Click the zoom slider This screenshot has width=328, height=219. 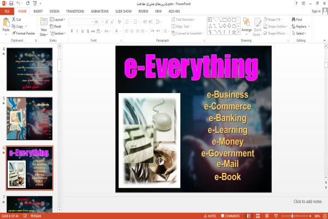[297, 216]
